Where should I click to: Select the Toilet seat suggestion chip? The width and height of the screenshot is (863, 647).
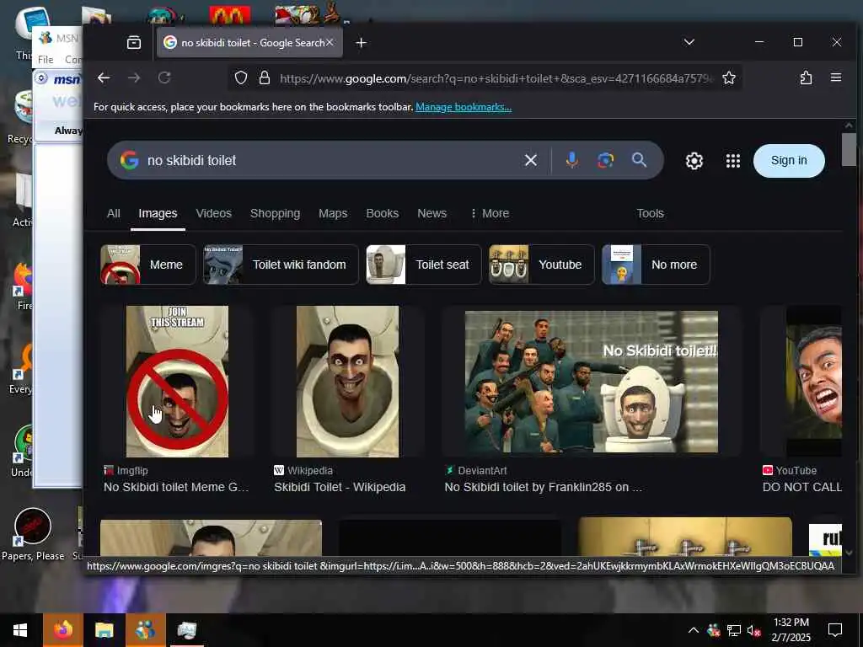click(x=424, y=265)
